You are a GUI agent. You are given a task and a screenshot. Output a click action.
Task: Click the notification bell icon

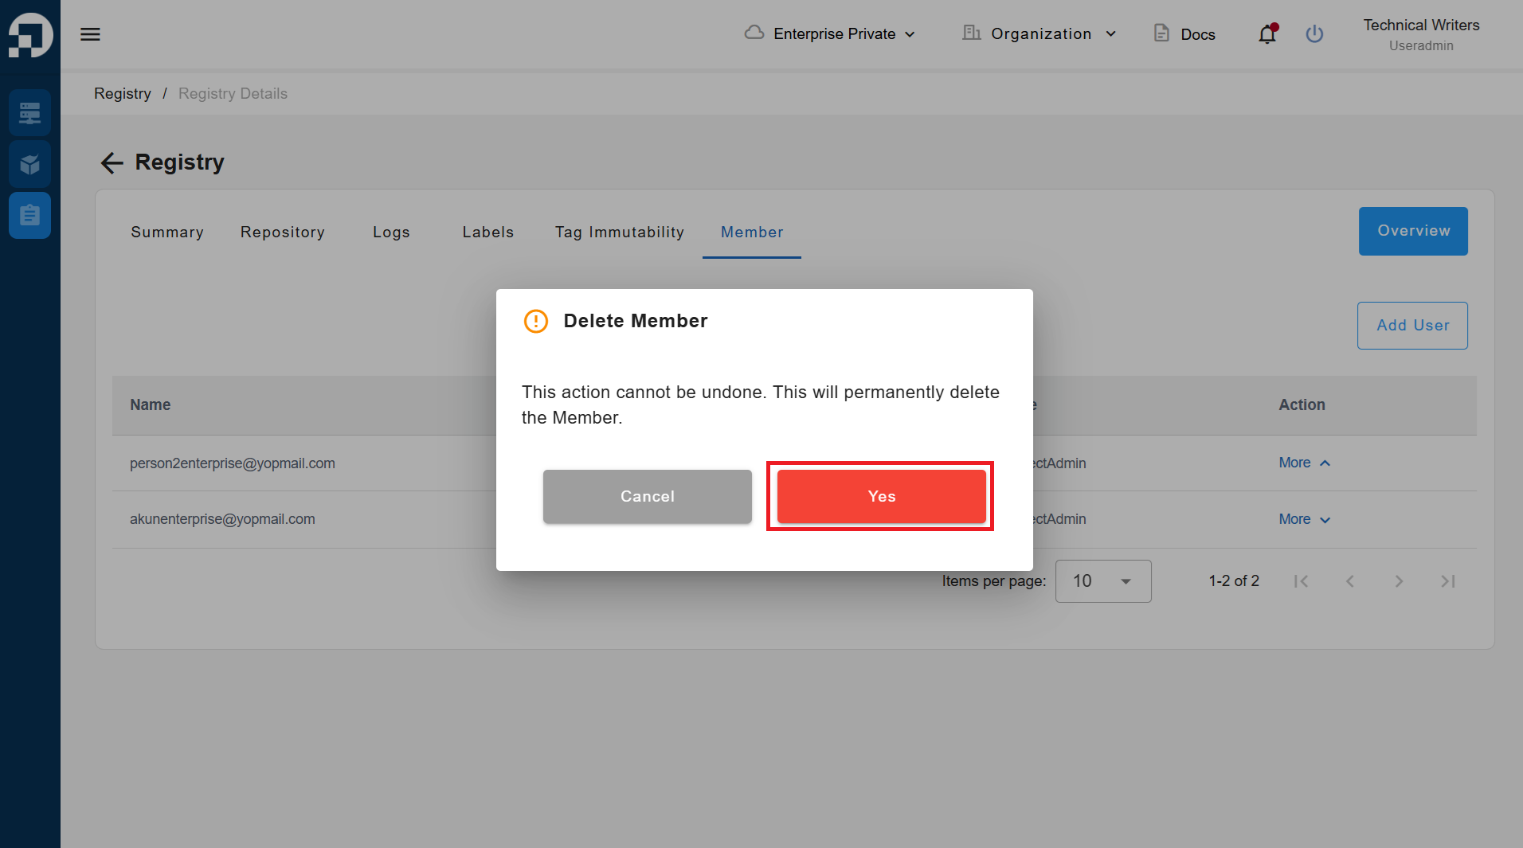pos(1267,34)
